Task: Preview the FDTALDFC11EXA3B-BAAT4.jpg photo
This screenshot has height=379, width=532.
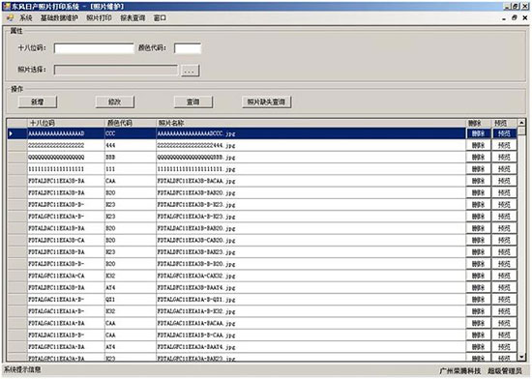Action: tap(504, 288)
